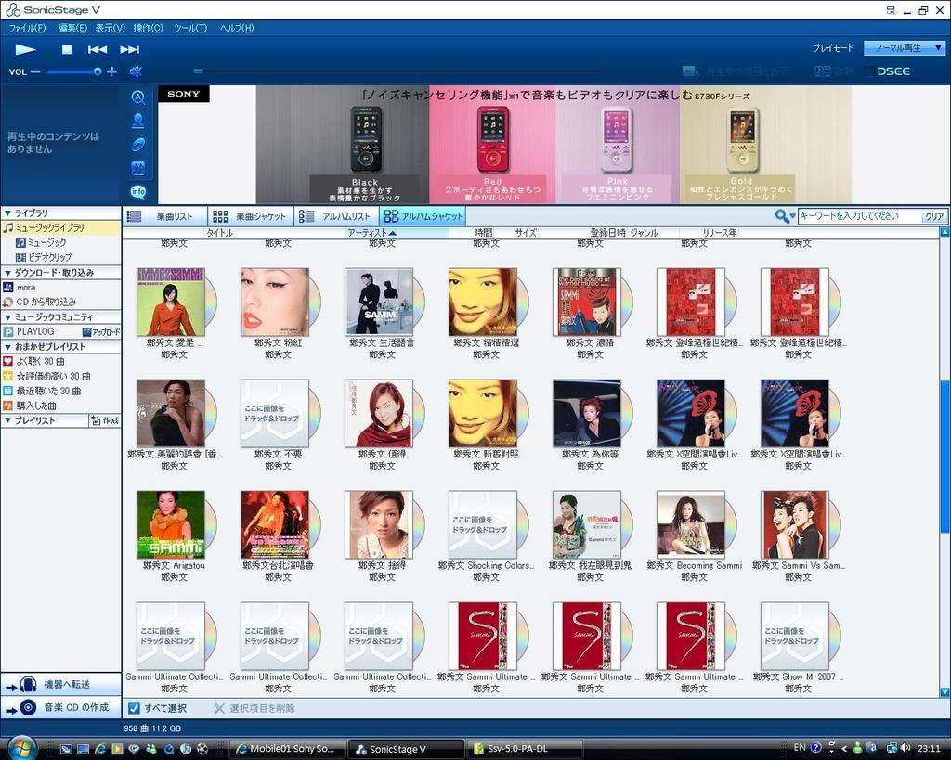
Task: Show the album info panel icon
Action: pos(138,97)
